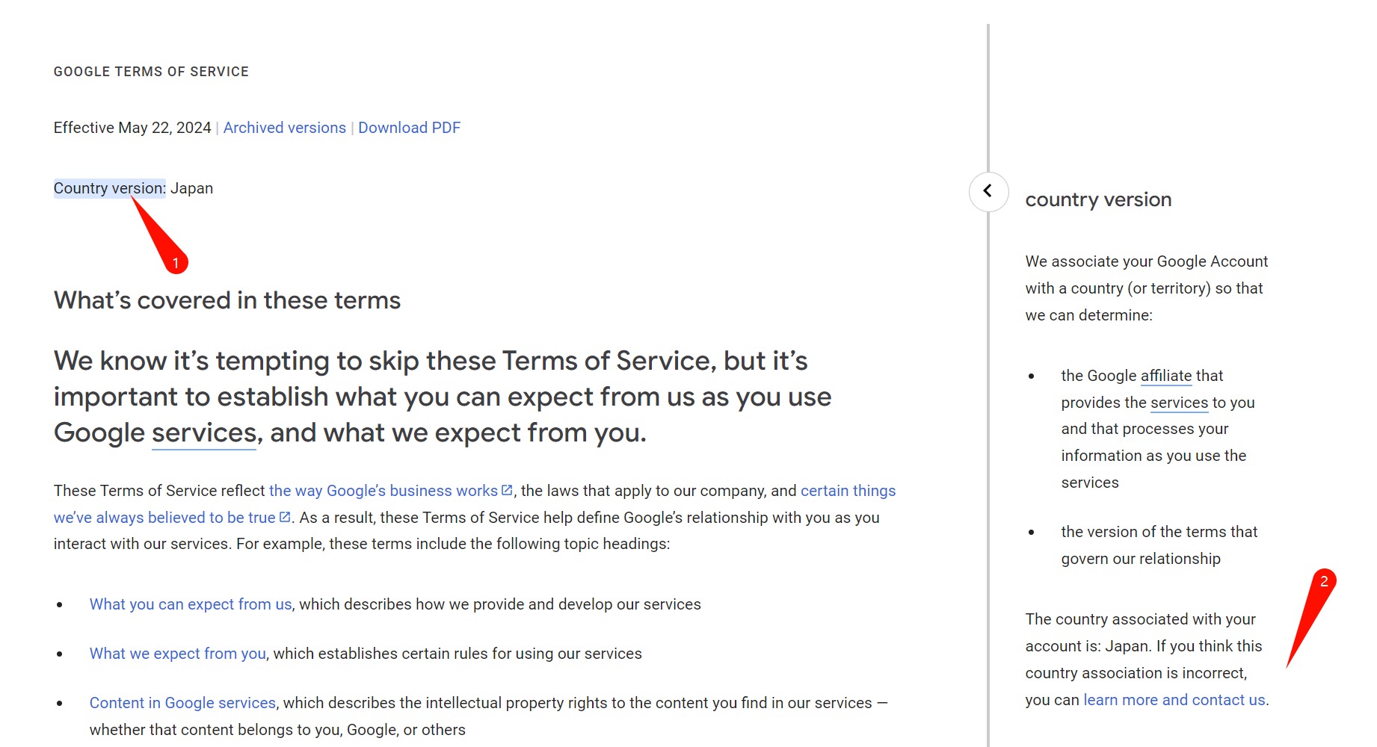The height and width of the screenshot is (747, 1377).
Task: Go to "Content in Google services" section
Action: point(182,703)
